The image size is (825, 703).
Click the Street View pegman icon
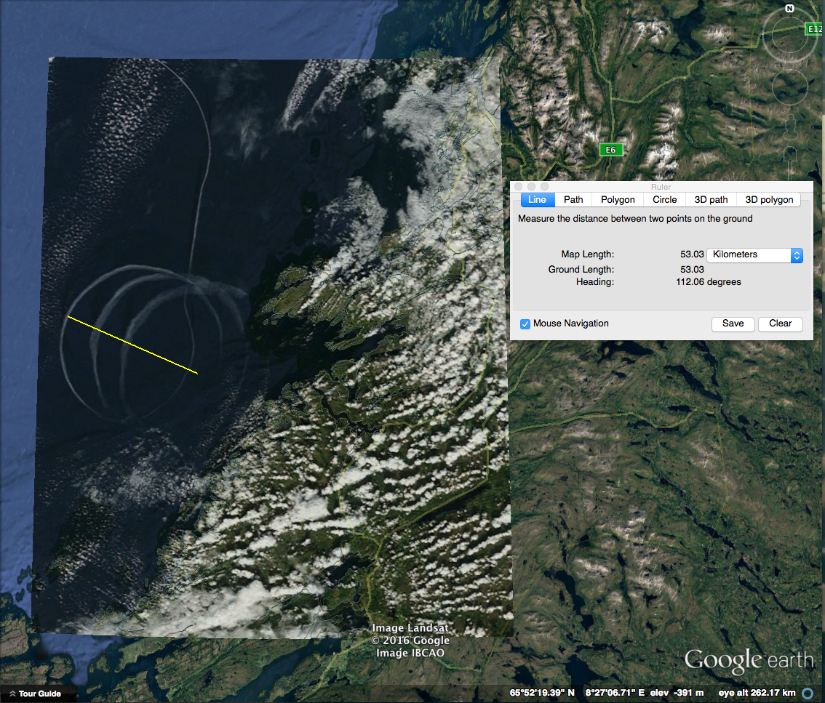789,128
